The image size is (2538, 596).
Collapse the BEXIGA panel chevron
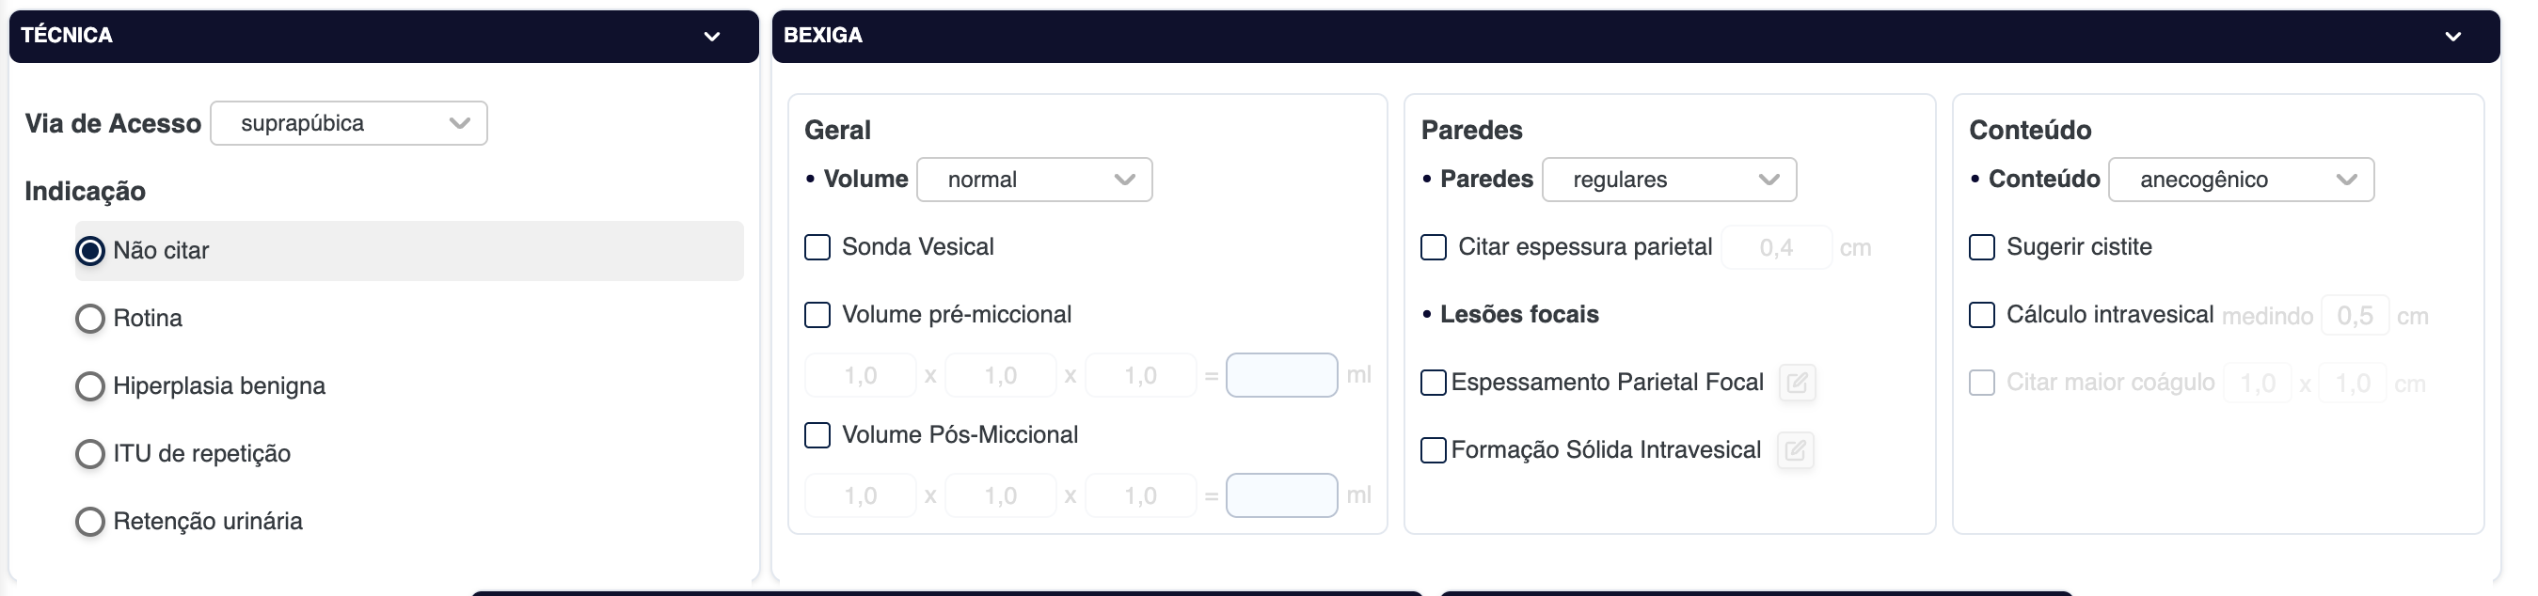(2452, 37)
